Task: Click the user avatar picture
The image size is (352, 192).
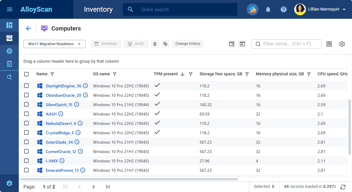Action: [300, 9]
